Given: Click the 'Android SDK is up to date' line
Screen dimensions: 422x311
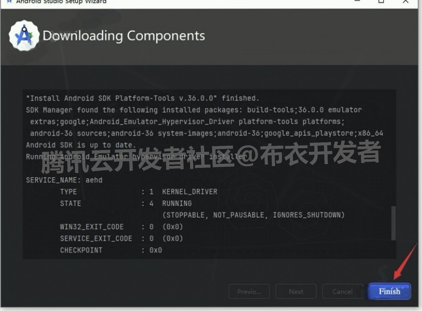Looking at the screenshot, I should [81, 145].
